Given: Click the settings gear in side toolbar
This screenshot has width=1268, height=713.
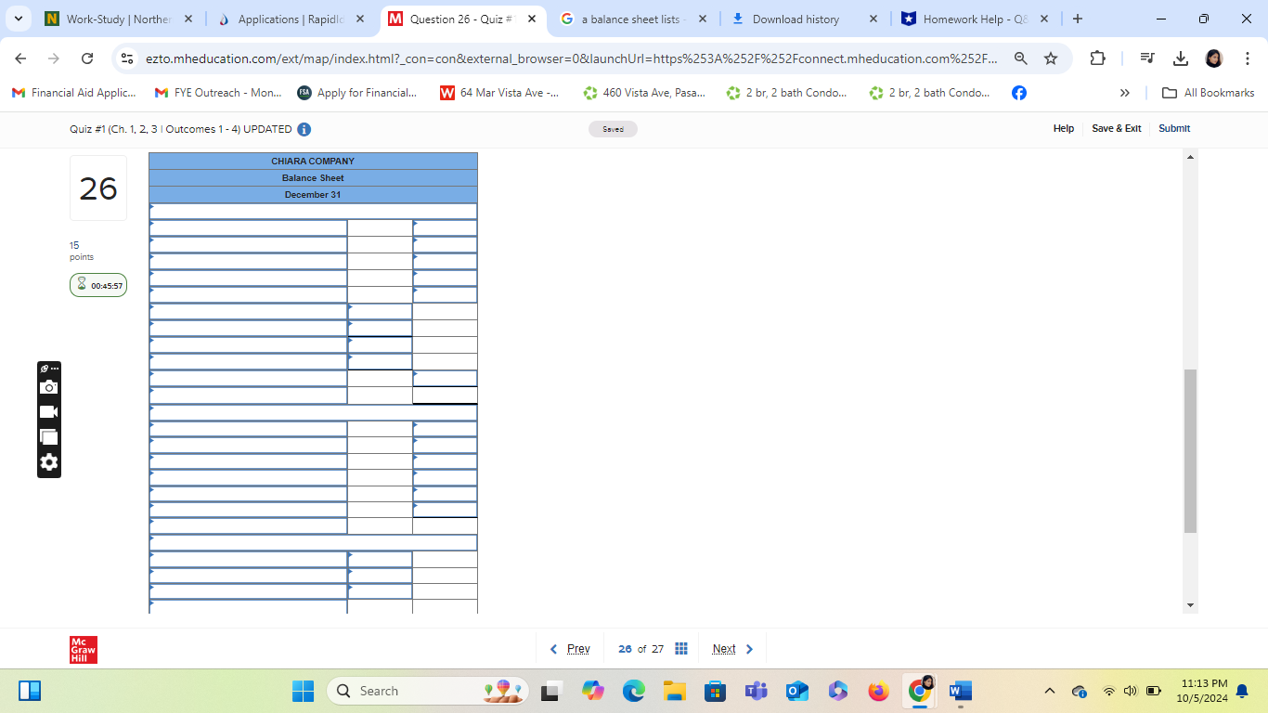Looking at the screenshot, I should click(49, 462).
